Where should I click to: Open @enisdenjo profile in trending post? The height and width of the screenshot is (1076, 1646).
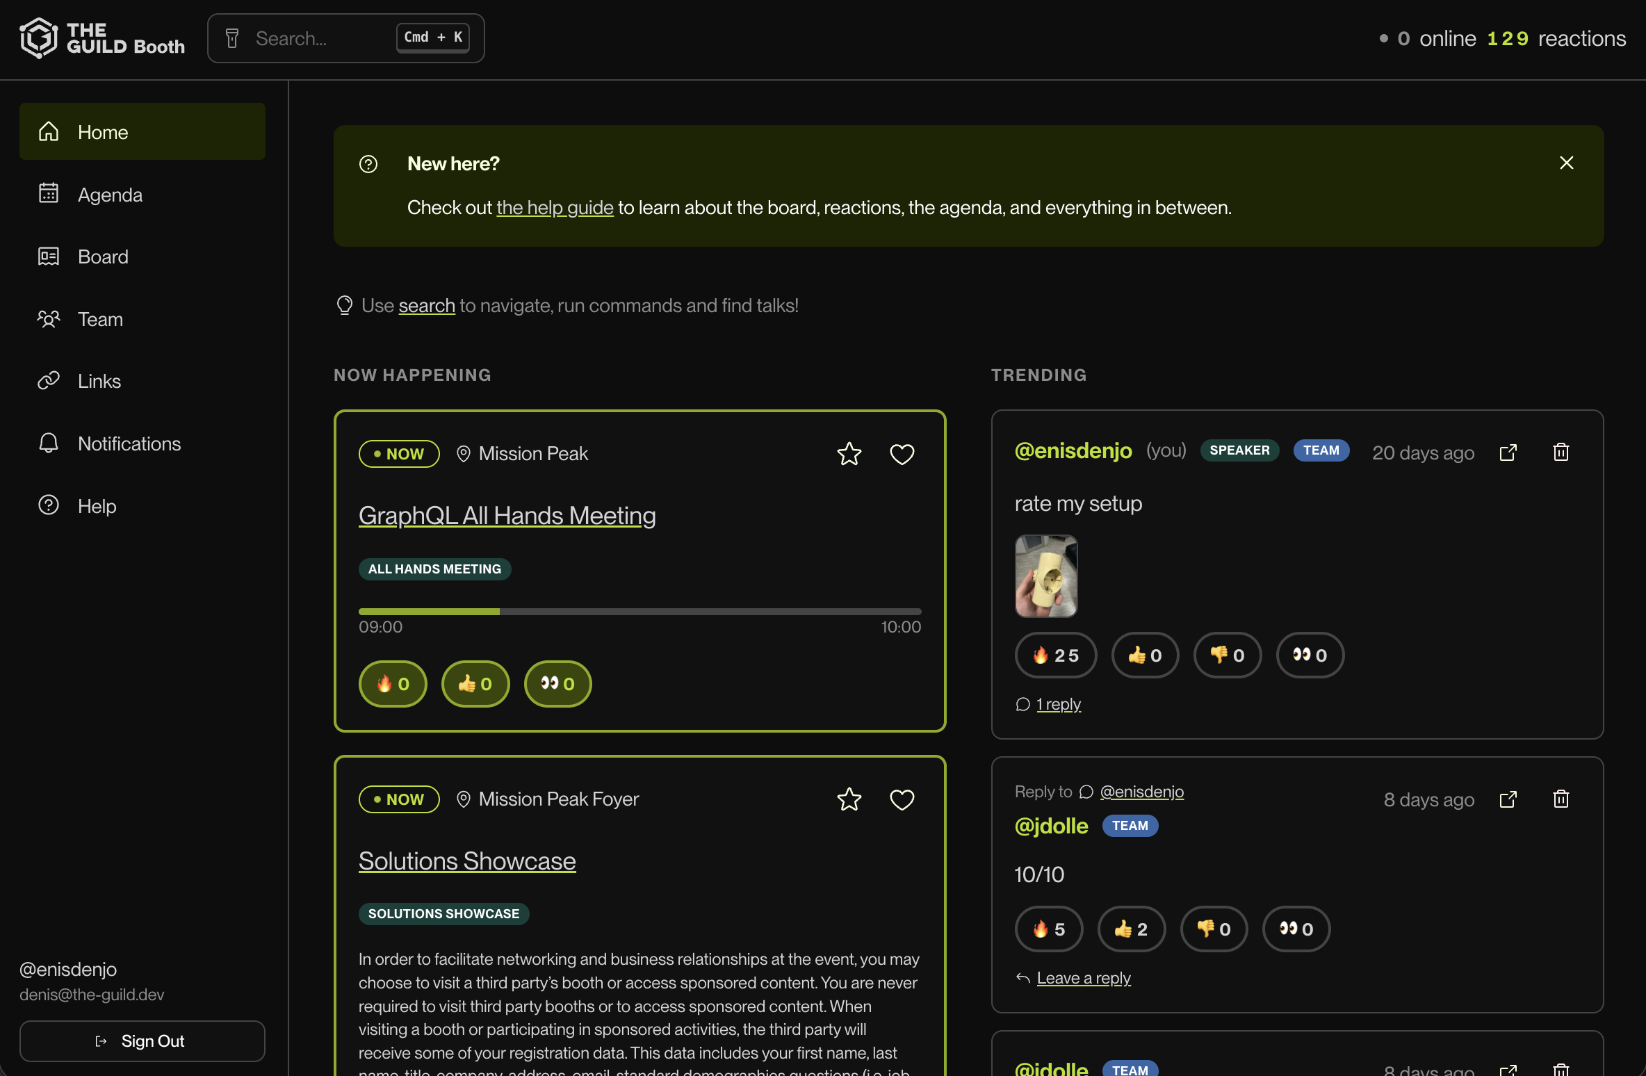pyautogui.click(x=1073, y=450)
